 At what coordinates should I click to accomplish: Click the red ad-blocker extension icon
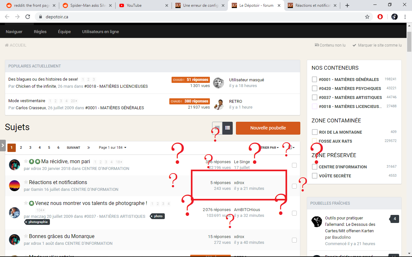tap(380, 17)
